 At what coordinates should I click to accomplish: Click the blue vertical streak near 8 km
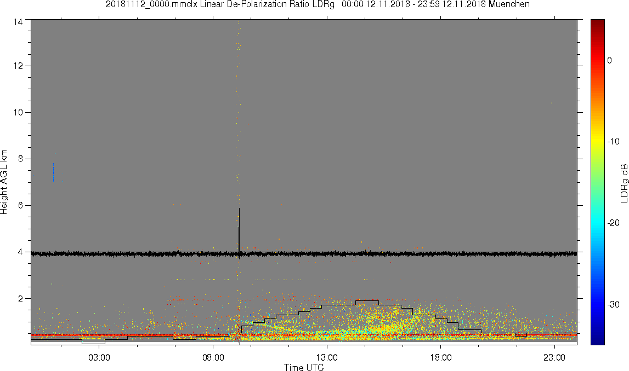pos(53,172)
